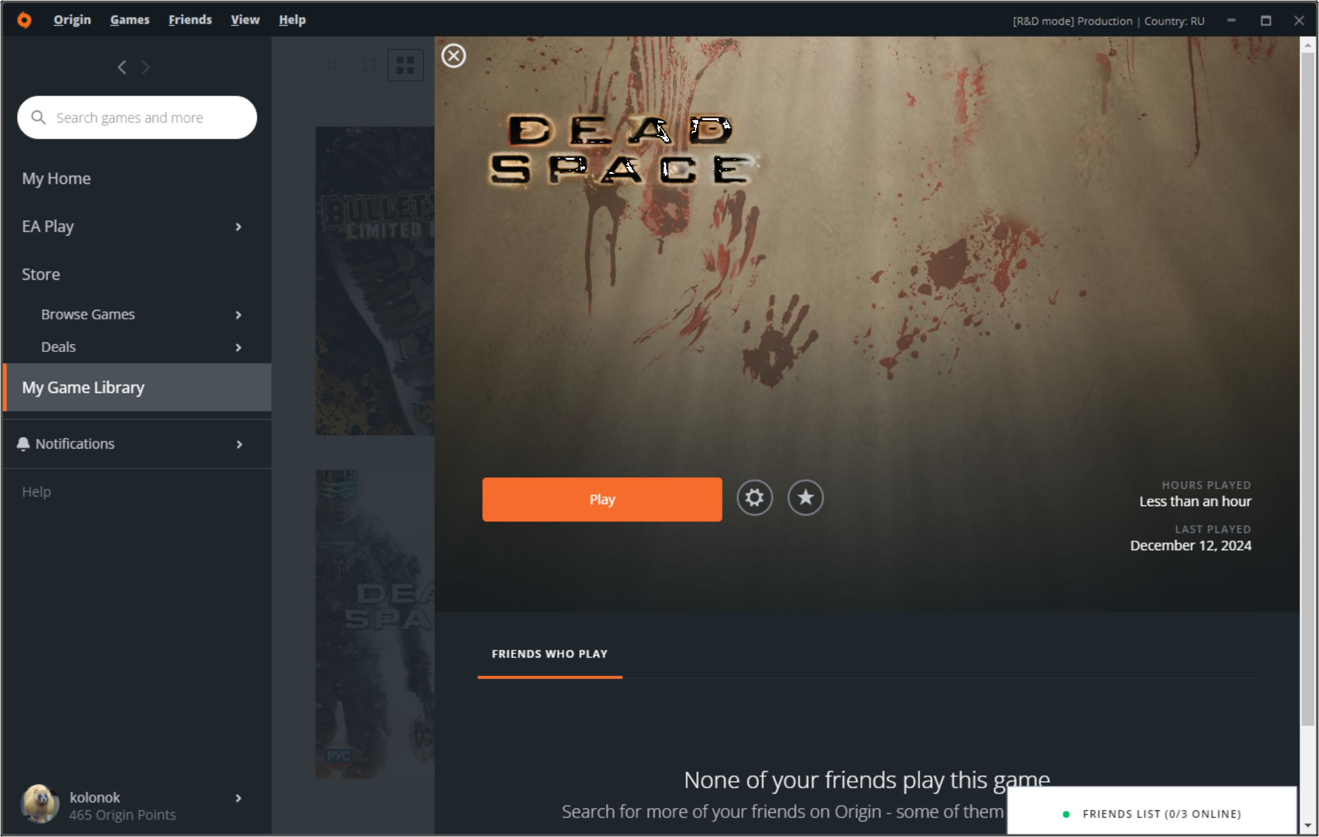Select the large grid view icon

[x=405, y=65]
